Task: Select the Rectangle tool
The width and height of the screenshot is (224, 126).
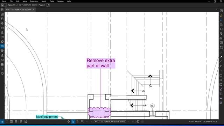Action: click(x=221, y=76)
